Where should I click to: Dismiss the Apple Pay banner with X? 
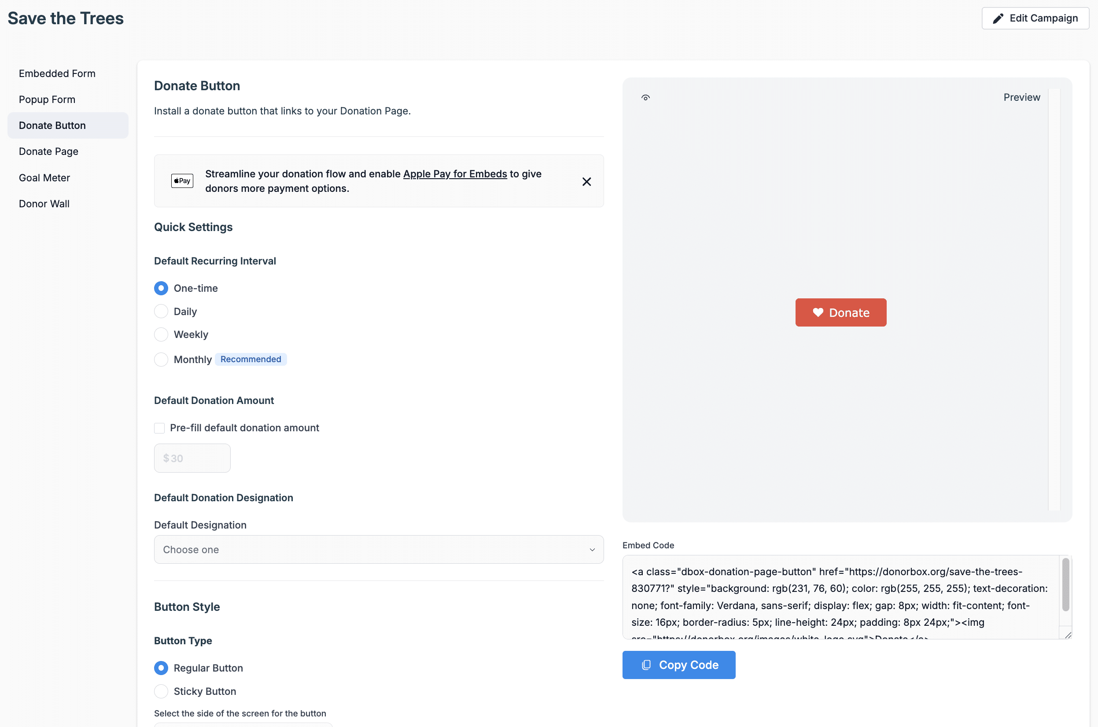point(586,181)
